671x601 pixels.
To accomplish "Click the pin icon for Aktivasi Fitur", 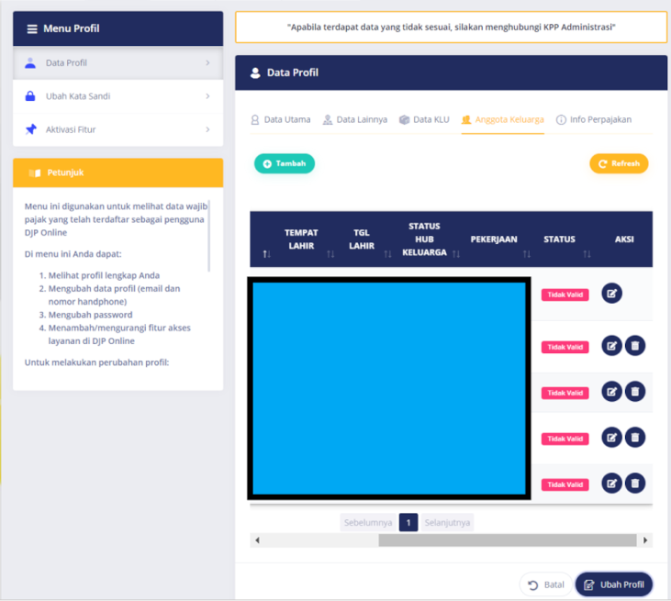I will click(30, 129).
